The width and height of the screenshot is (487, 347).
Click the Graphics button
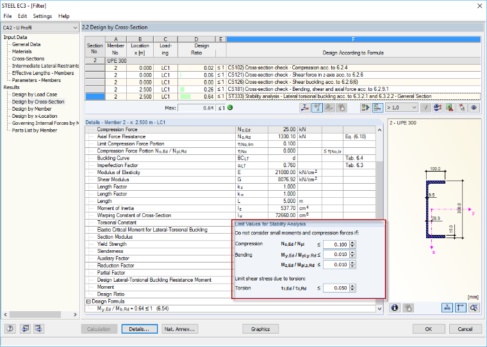coord(260,329)
